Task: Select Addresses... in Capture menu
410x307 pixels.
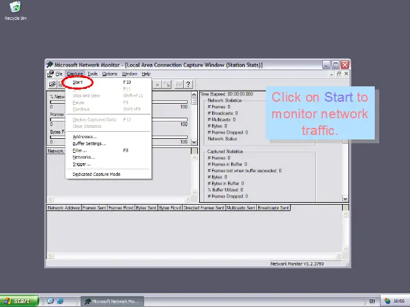Action: pyautogui.click(x=108, y=137)
